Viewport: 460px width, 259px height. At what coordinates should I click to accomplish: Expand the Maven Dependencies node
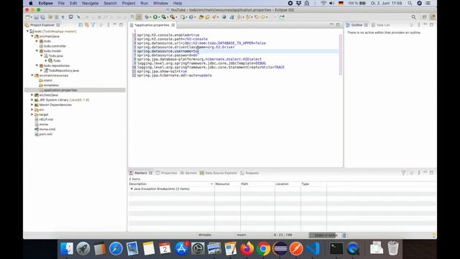32,105
